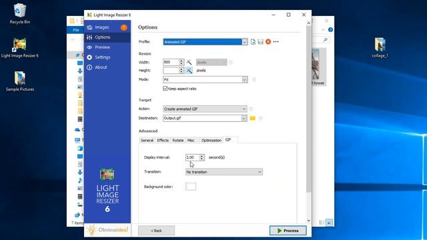Open the Transition dropdown

coord(224,172)
